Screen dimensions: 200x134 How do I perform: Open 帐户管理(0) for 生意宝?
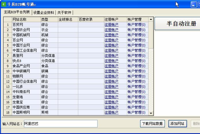pos(136,102)
